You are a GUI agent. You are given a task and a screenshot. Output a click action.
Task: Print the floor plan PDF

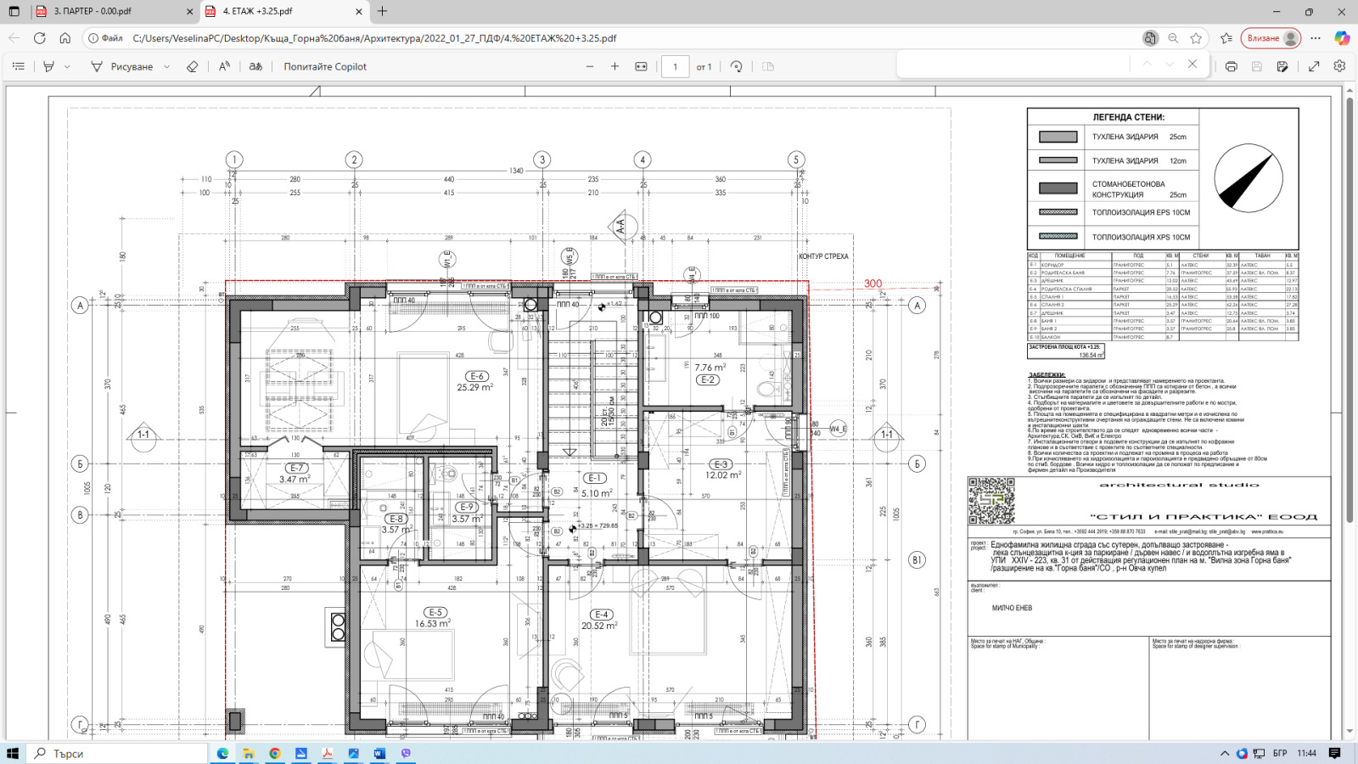[x=1231, y=66]
